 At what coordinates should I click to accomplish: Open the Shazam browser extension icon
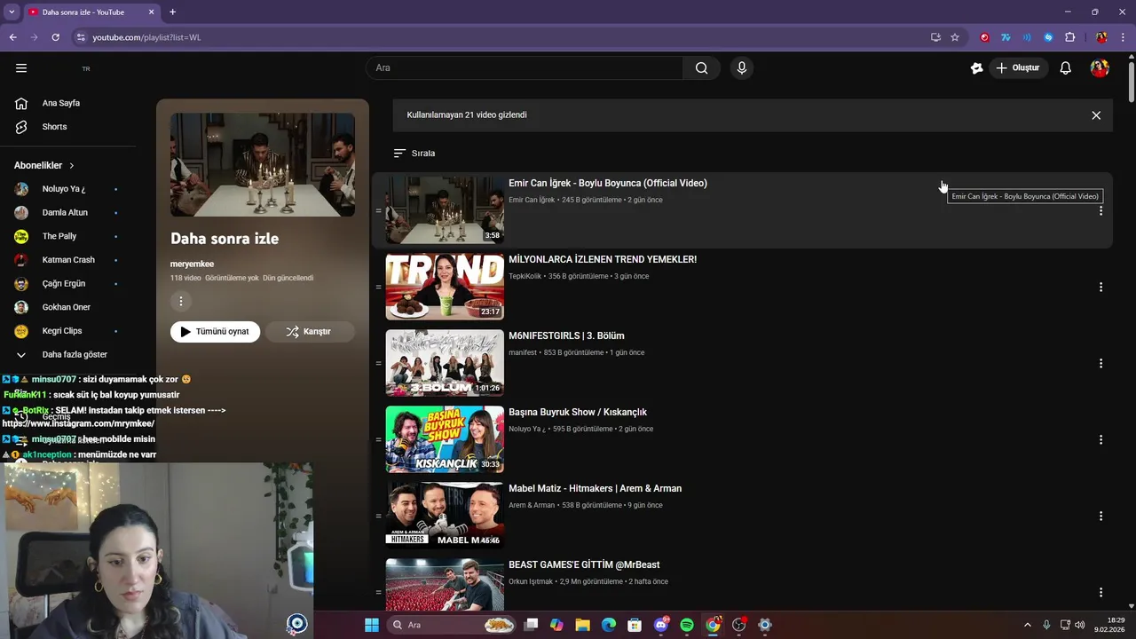coord(1048,37)
